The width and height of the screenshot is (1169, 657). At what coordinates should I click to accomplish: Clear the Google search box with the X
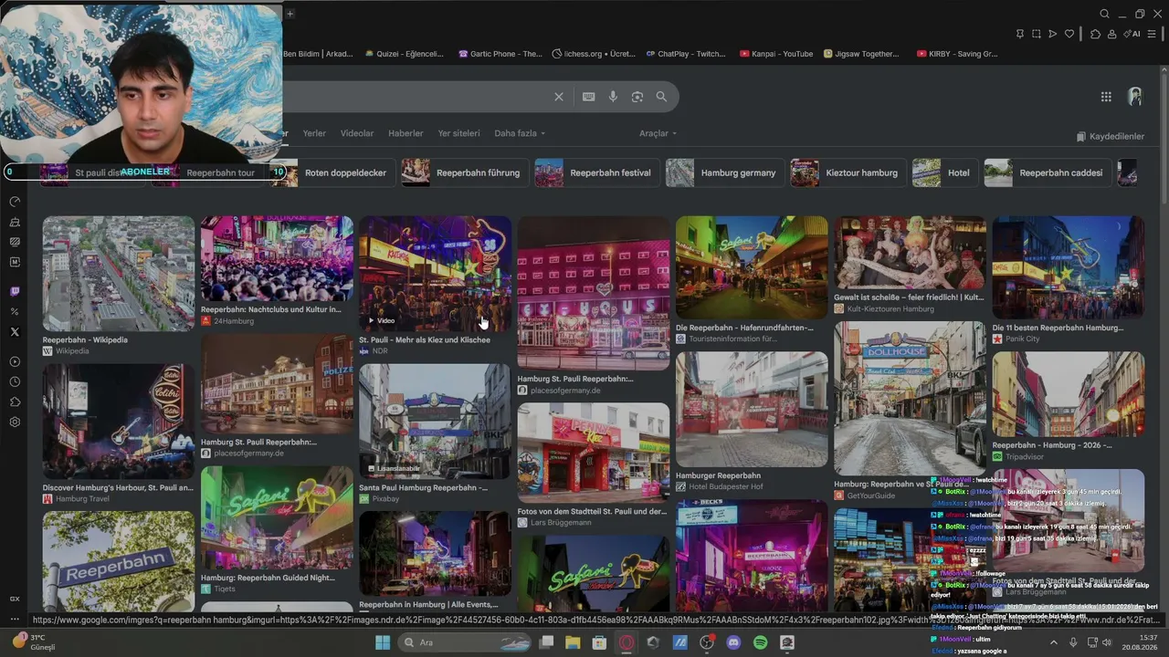click(x=559, y=97)
